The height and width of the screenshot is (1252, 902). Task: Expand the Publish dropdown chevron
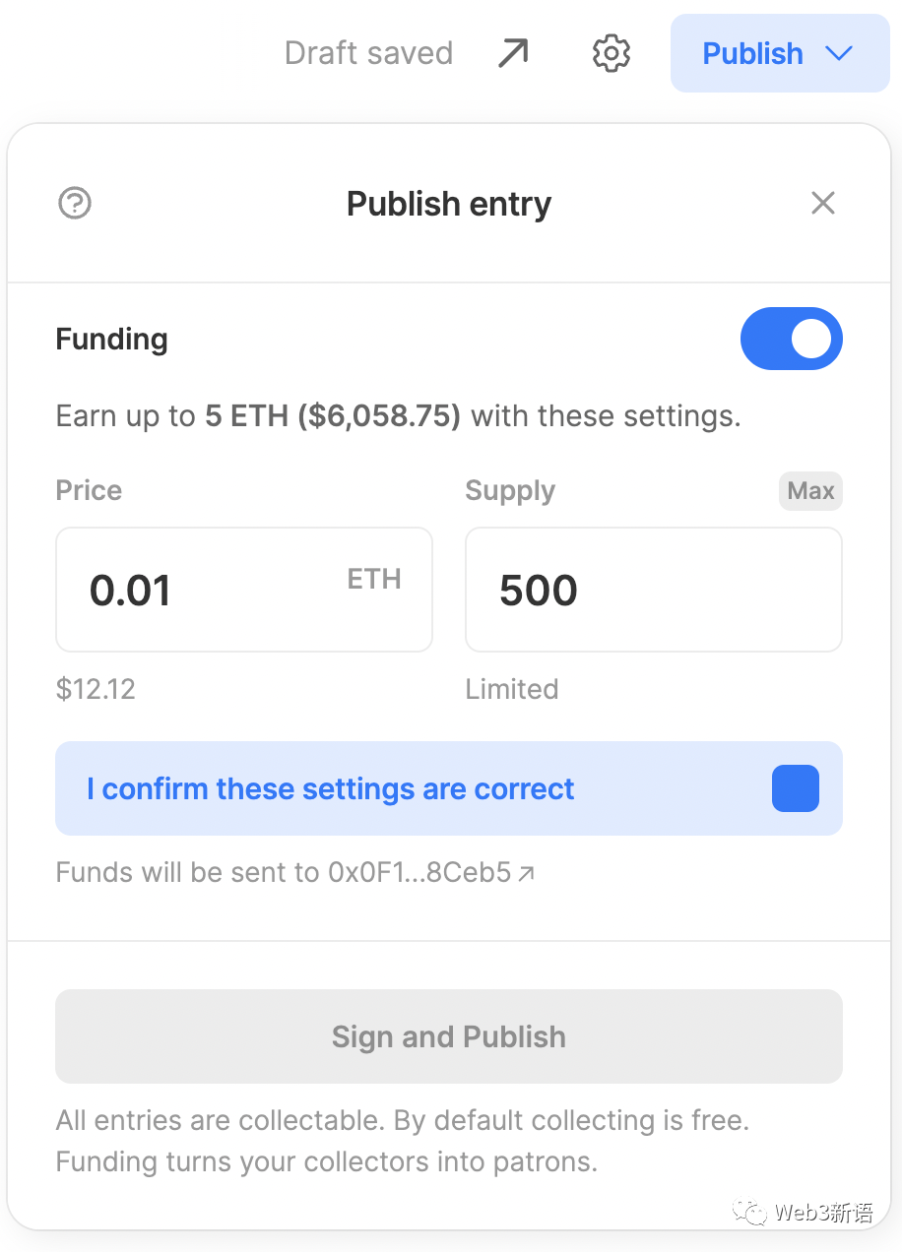tap(839, 53)
